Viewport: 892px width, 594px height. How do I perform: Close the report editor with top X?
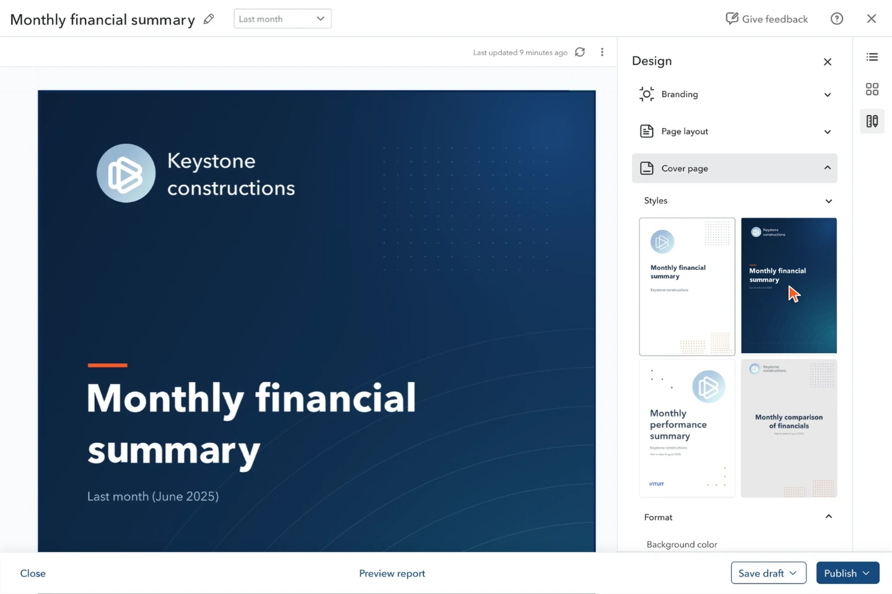(x=872, y=19)
